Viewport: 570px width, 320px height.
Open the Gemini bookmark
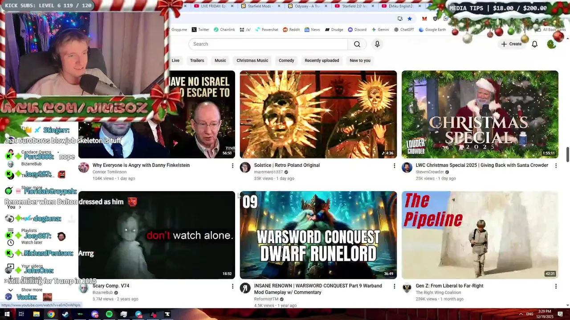point(380,30)
